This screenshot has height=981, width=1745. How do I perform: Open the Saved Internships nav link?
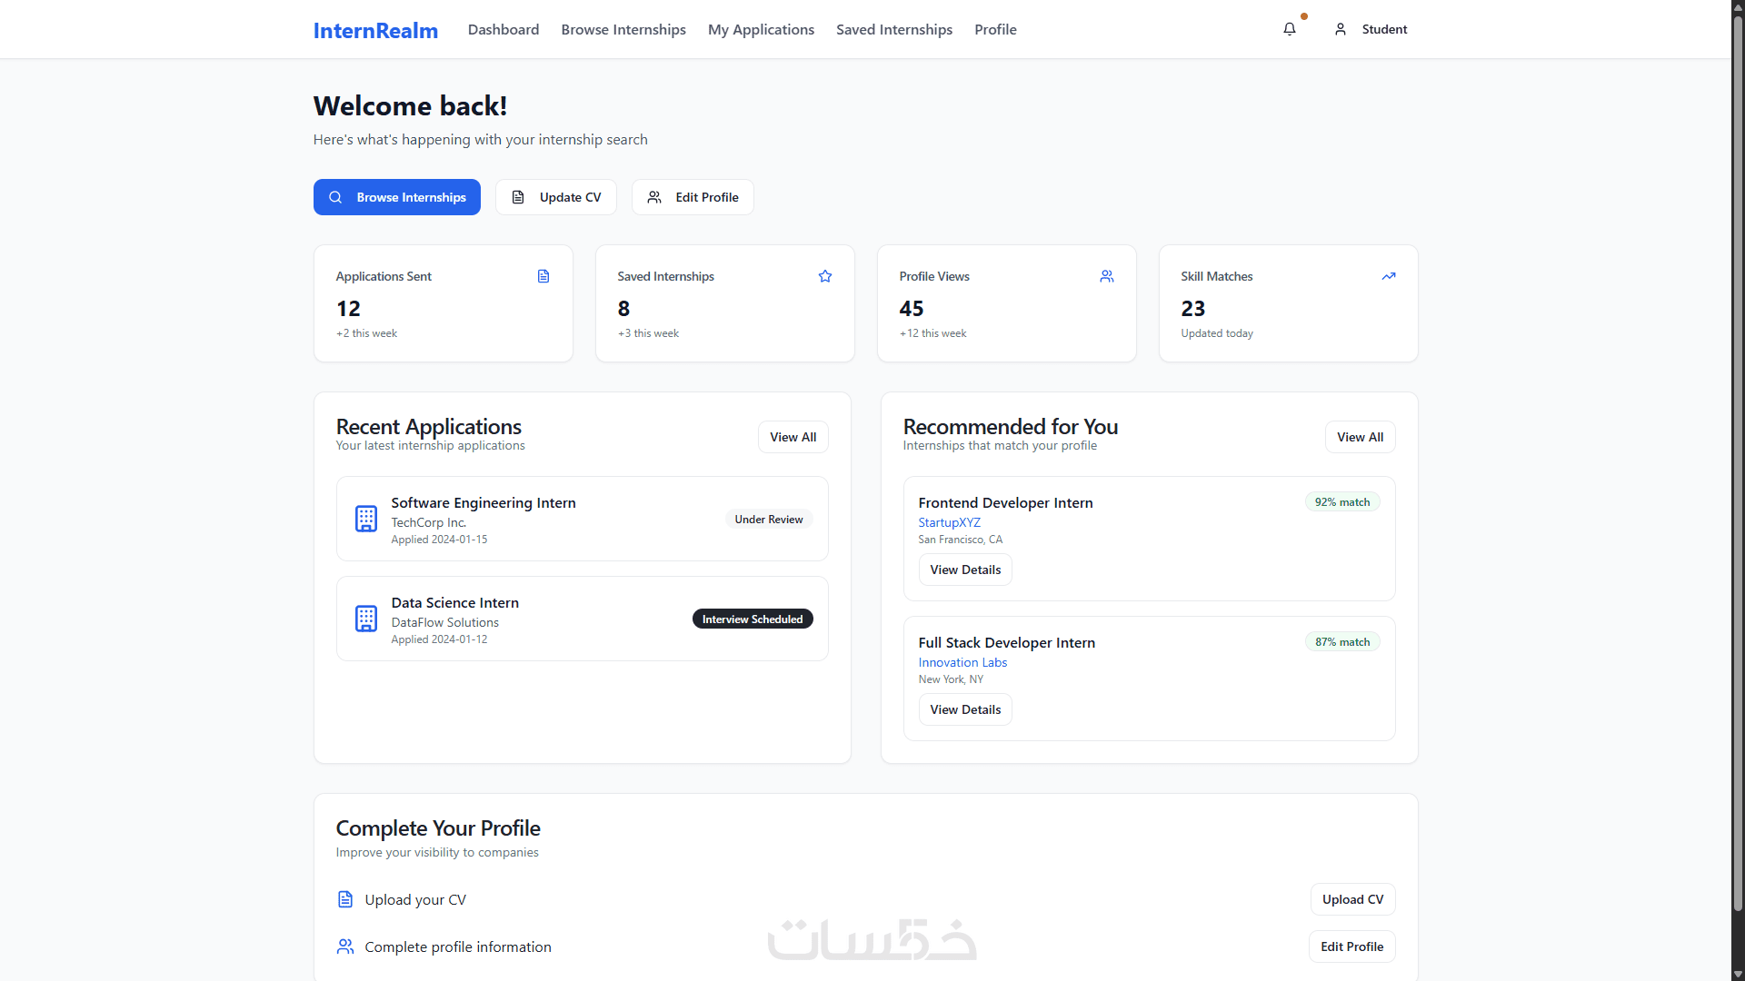pyautogui.click(x=893, y=29)
